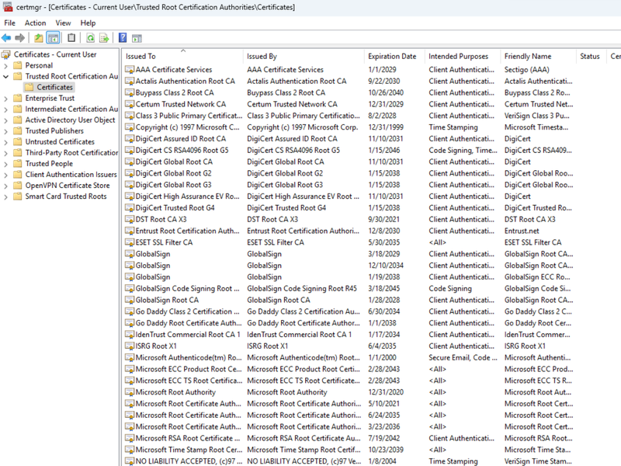Image resolution: width=621 pixels, height=466 pixels.
Task: Click the blue Help question mark icon
Action: (x=123, y=38)
